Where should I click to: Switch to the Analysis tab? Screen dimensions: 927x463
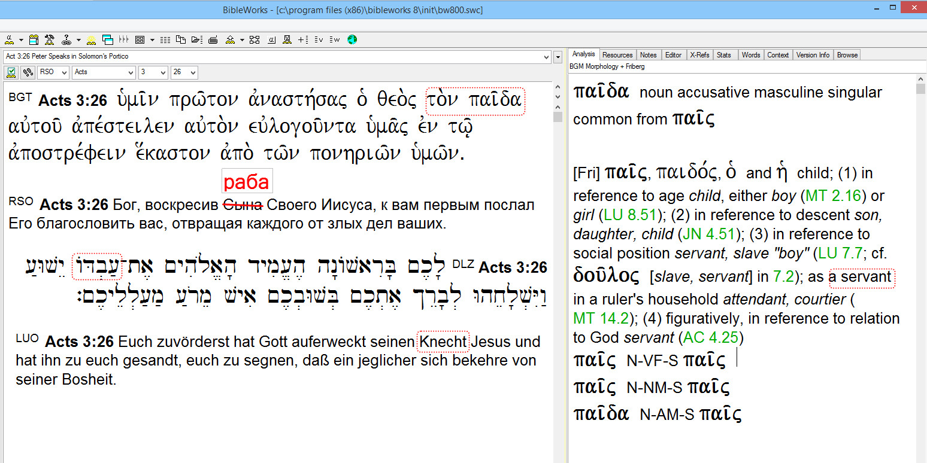coord(583,54)
